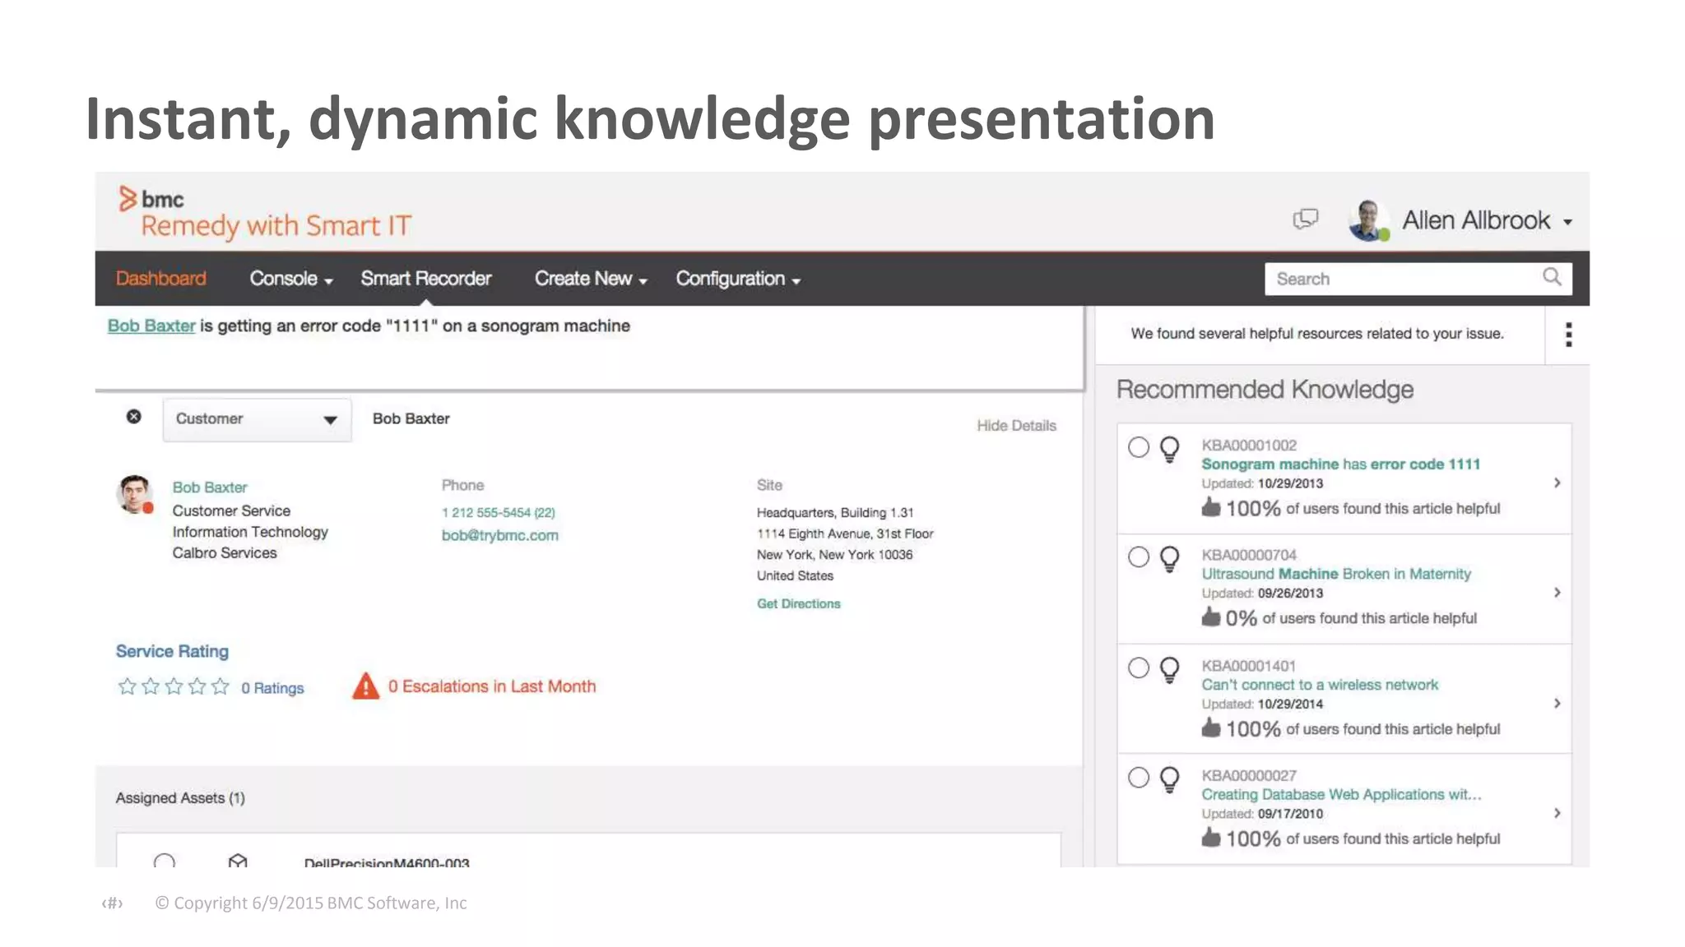Expand the Create New menu

click(591, 279)
